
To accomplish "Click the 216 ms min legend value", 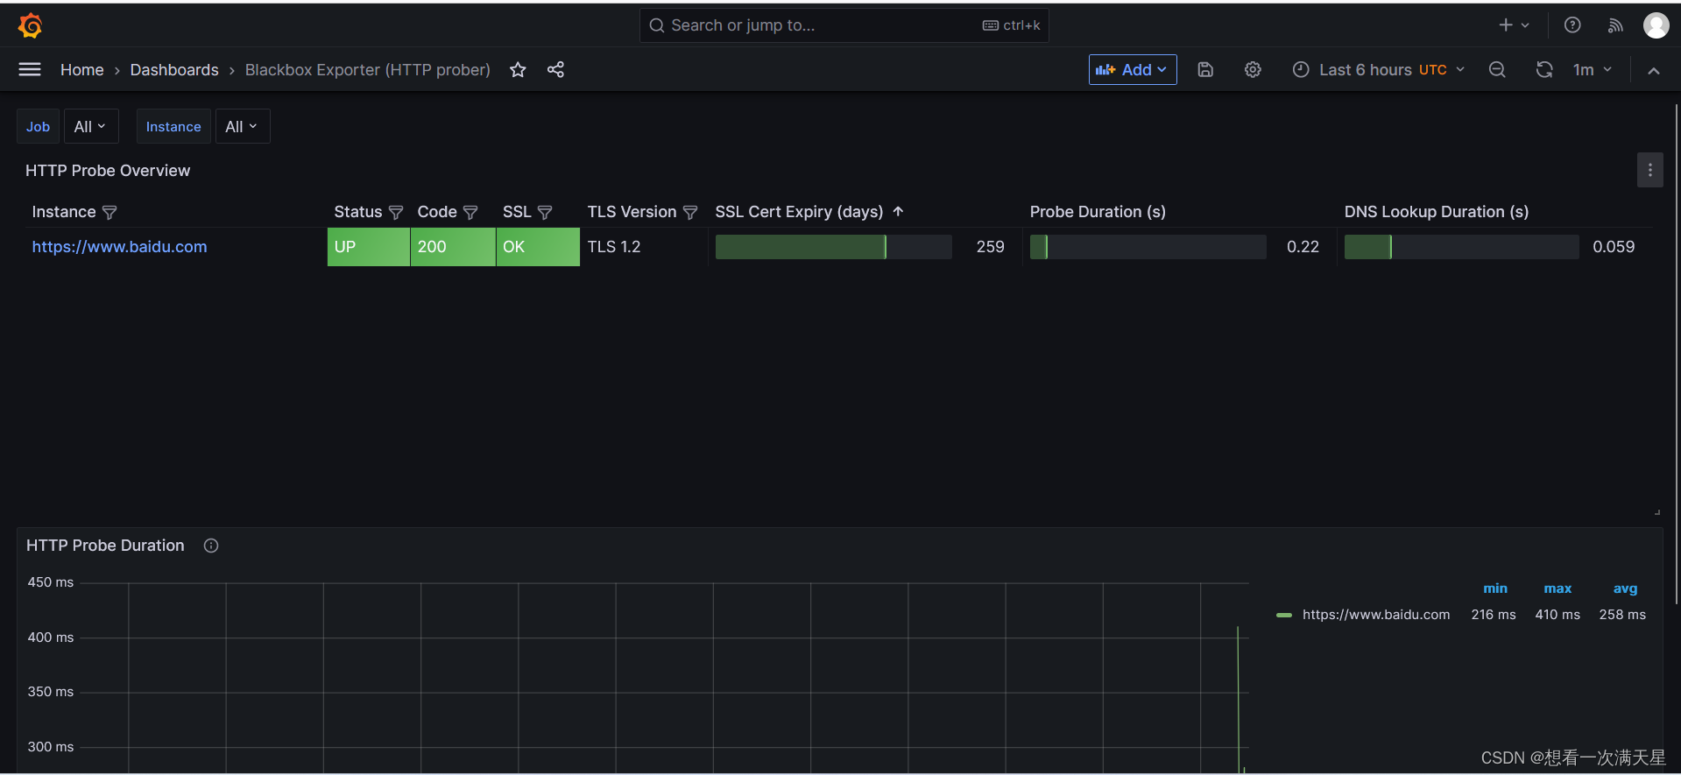I will pos(1494,615).
